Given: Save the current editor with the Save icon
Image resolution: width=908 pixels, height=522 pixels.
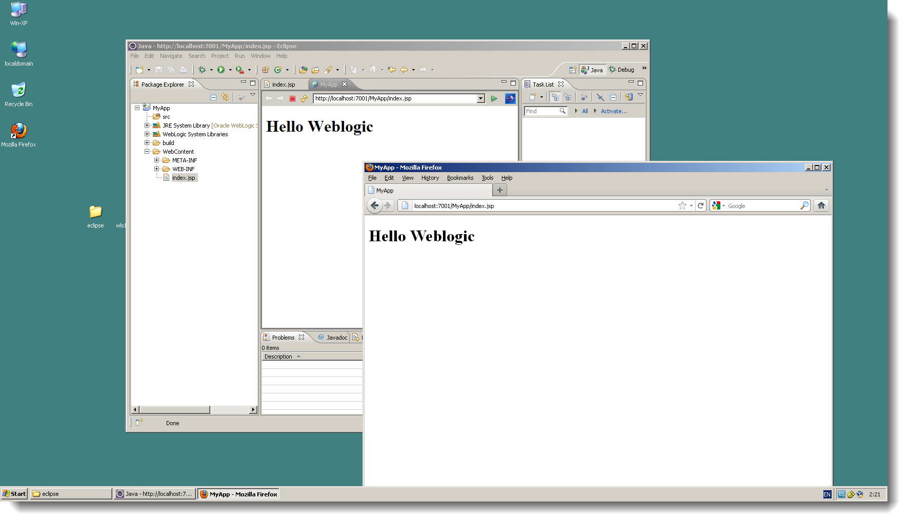Looking at the screenshot, I should click(158, 70).
